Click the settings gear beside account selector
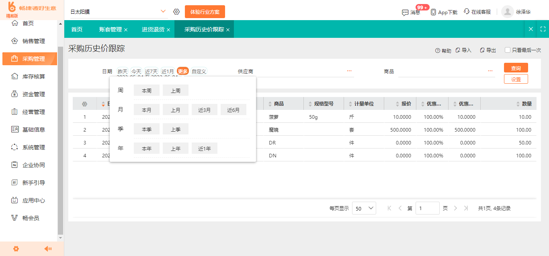This screenshot has width=549, height=256. [176, 12]
